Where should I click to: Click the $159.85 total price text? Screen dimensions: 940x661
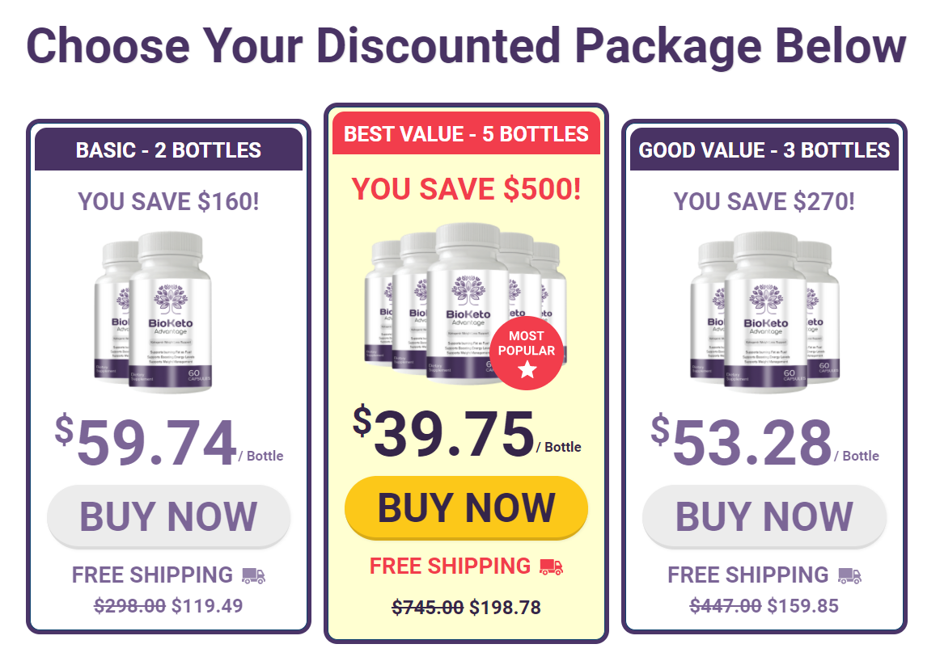(802, 606)
